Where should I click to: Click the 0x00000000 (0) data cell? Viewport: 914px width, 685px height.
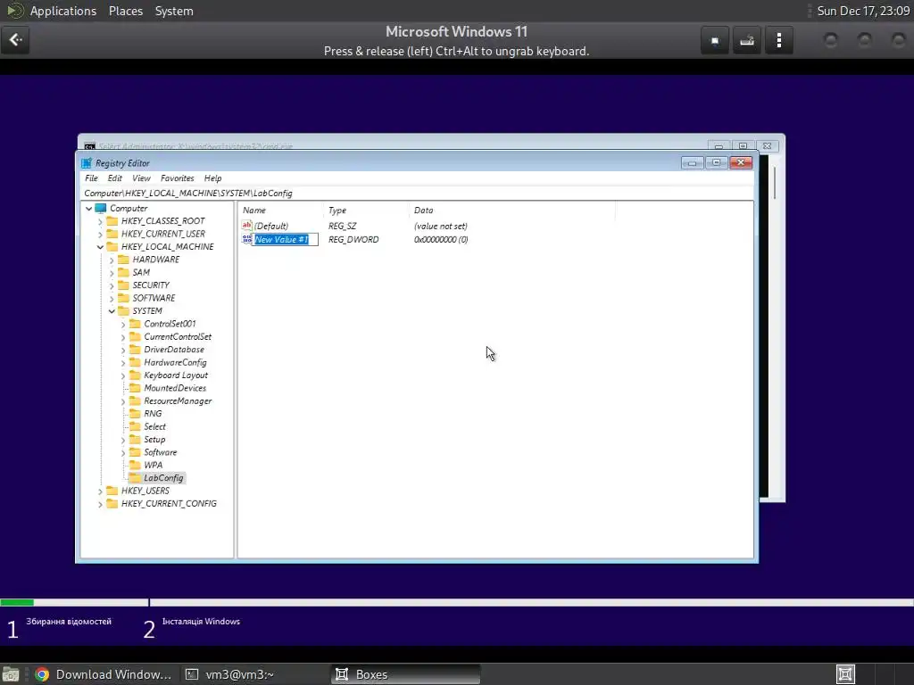click(441, 239)
